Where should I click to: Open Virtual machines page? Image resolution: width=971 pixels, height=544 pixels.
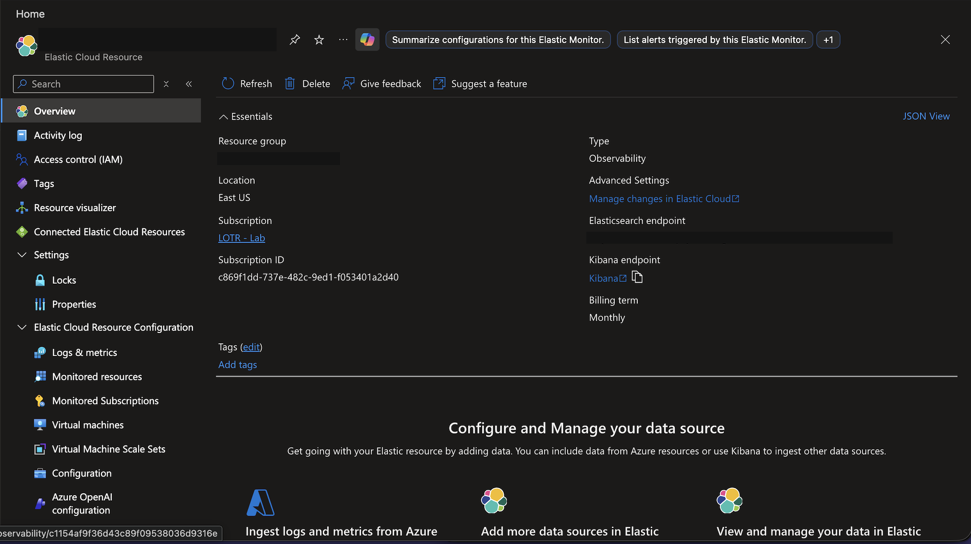(88, 425)
